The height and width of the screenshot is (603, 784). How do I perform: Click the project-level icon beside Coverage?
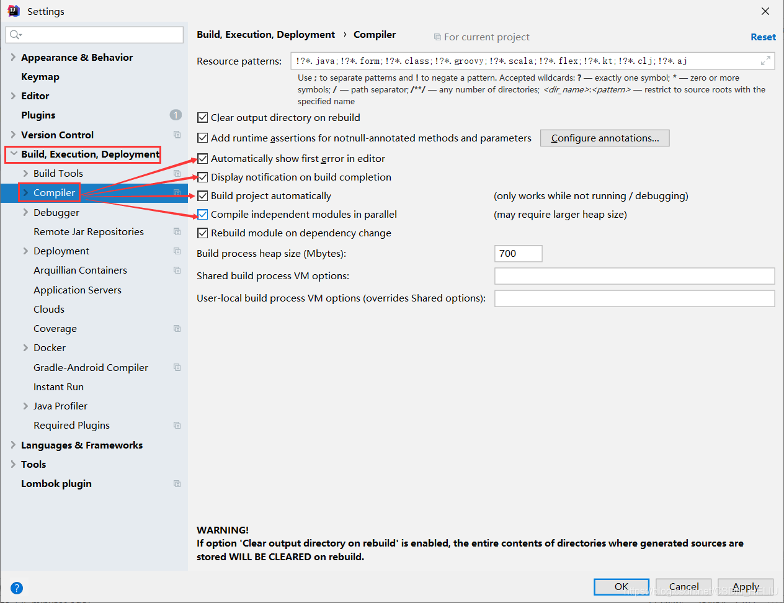tap(177, 328)
